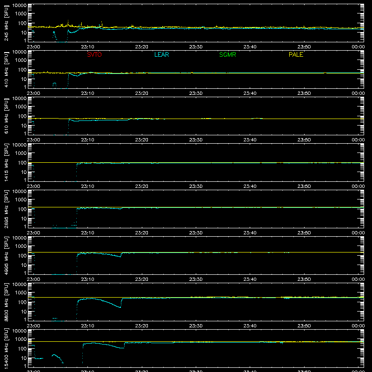Select the 8800 MHz [SFU] axis title

(7, 302)
